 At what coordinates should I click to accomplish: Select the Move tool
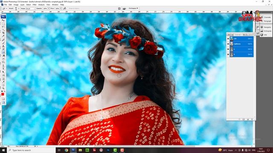click(x=3, y=20)
